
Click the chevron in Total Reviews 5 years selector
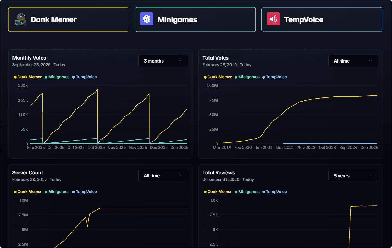(x=371, y=175)
